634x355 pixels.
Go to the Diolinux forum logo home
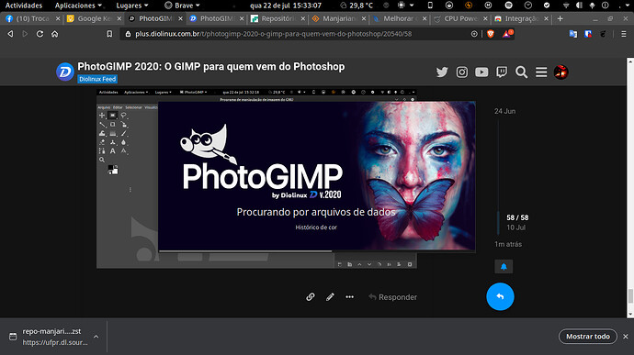click(x=65, y=72)
